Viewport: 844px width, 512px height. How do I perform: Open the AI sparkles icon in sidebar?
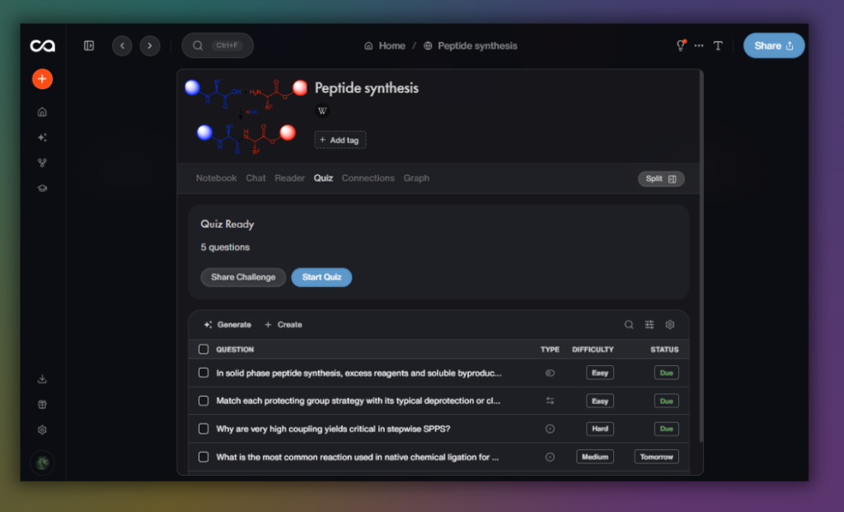pos(42,138)
